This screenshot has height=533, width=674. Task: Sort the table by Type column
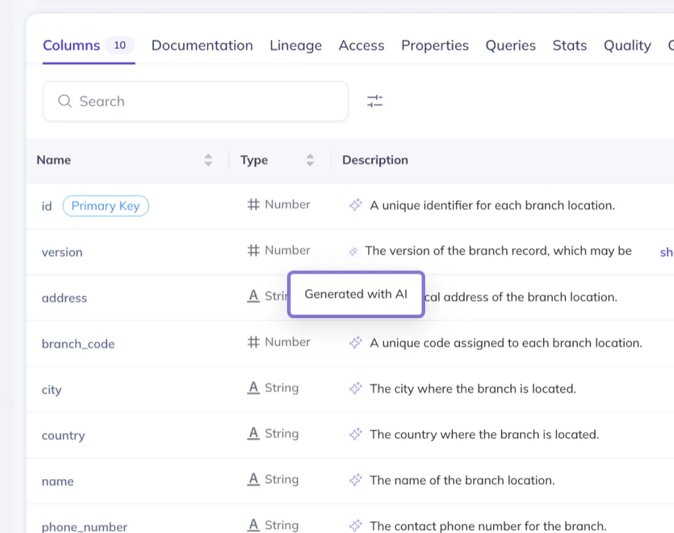coord(310,160)
